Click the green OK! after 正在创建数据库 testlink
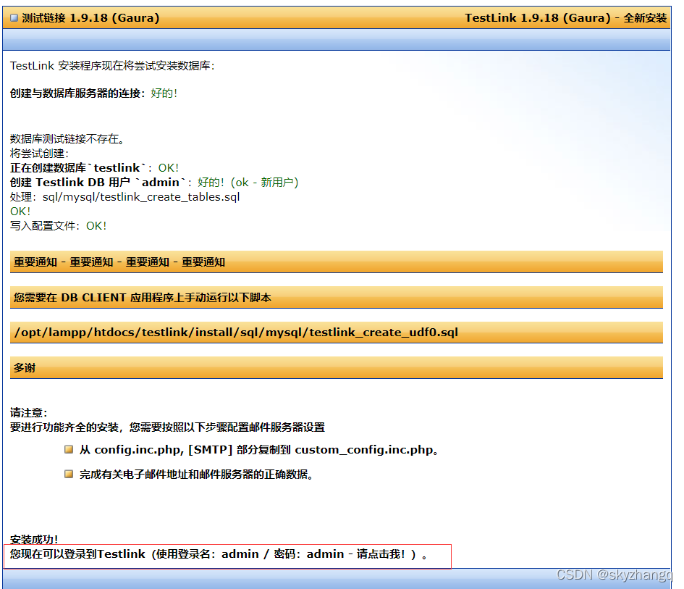Viewport: 684px width, 589px height. (x=169, y=167)
